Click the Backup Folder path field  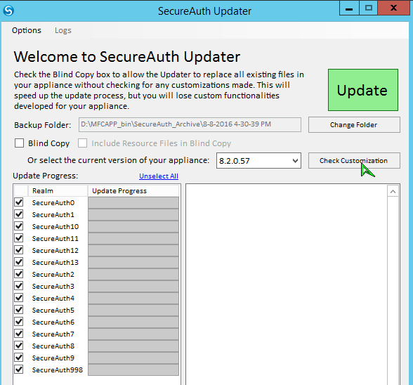pos(190,124)
